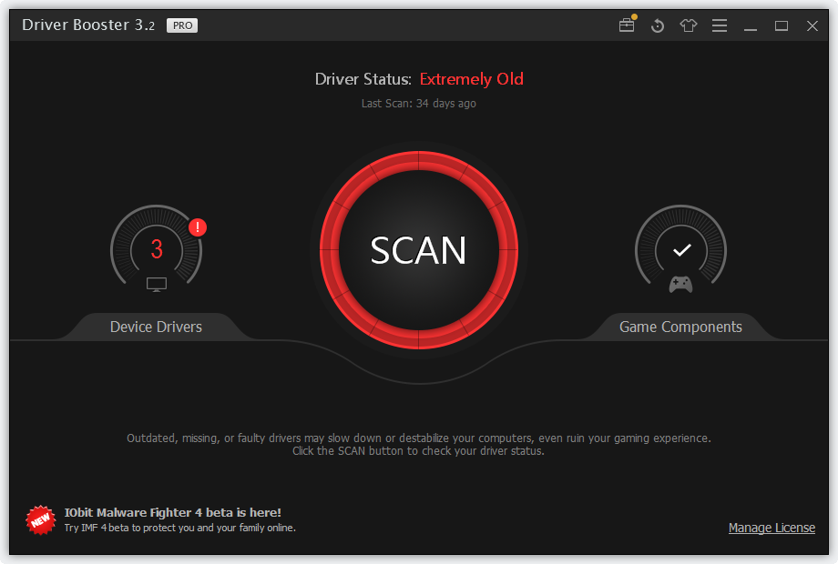Image resolution: width=838 pixels, height=564 pixels.
Task: Open the Rescue restore icon
Action: click(x=658, y=25)
